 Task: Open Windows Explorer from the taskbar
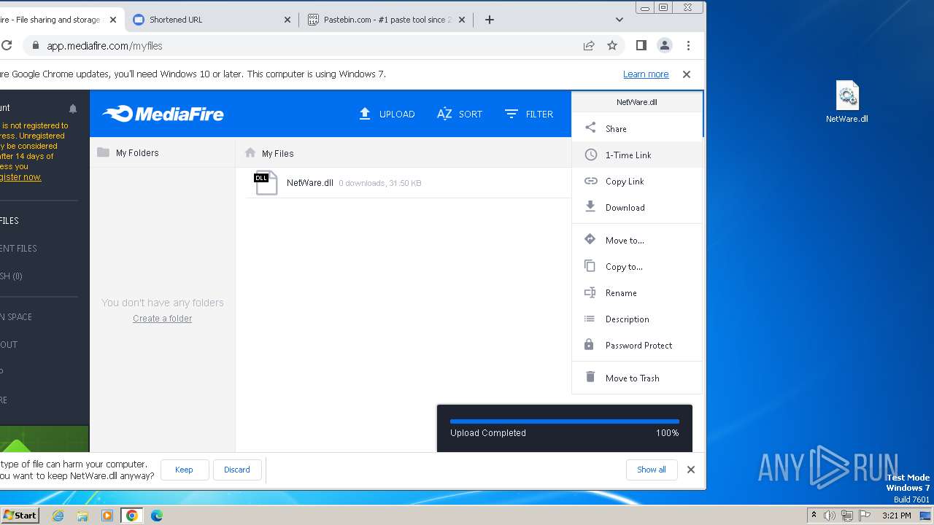(x=82, y=516)
